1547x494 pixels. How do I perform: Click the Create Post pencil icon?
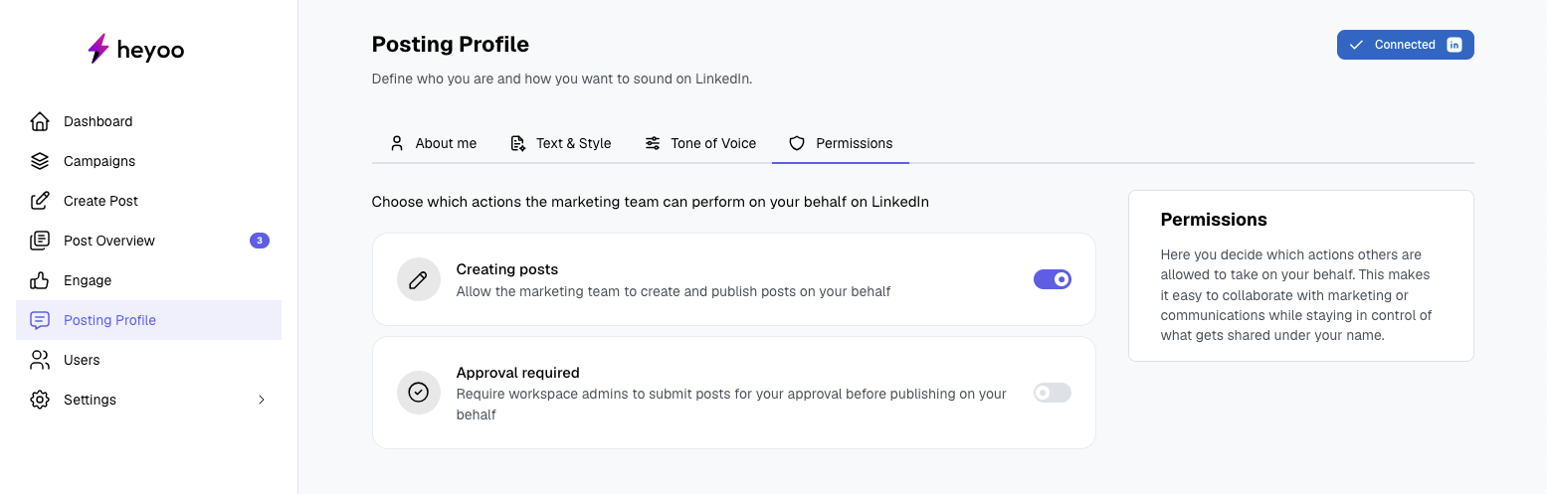40,201
